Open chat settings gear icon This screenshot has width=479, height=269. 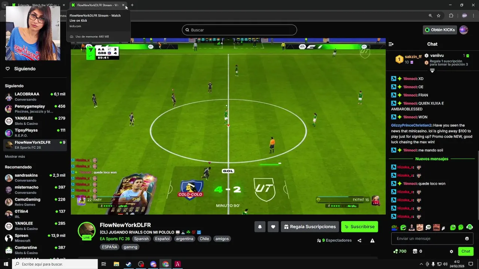451,251
